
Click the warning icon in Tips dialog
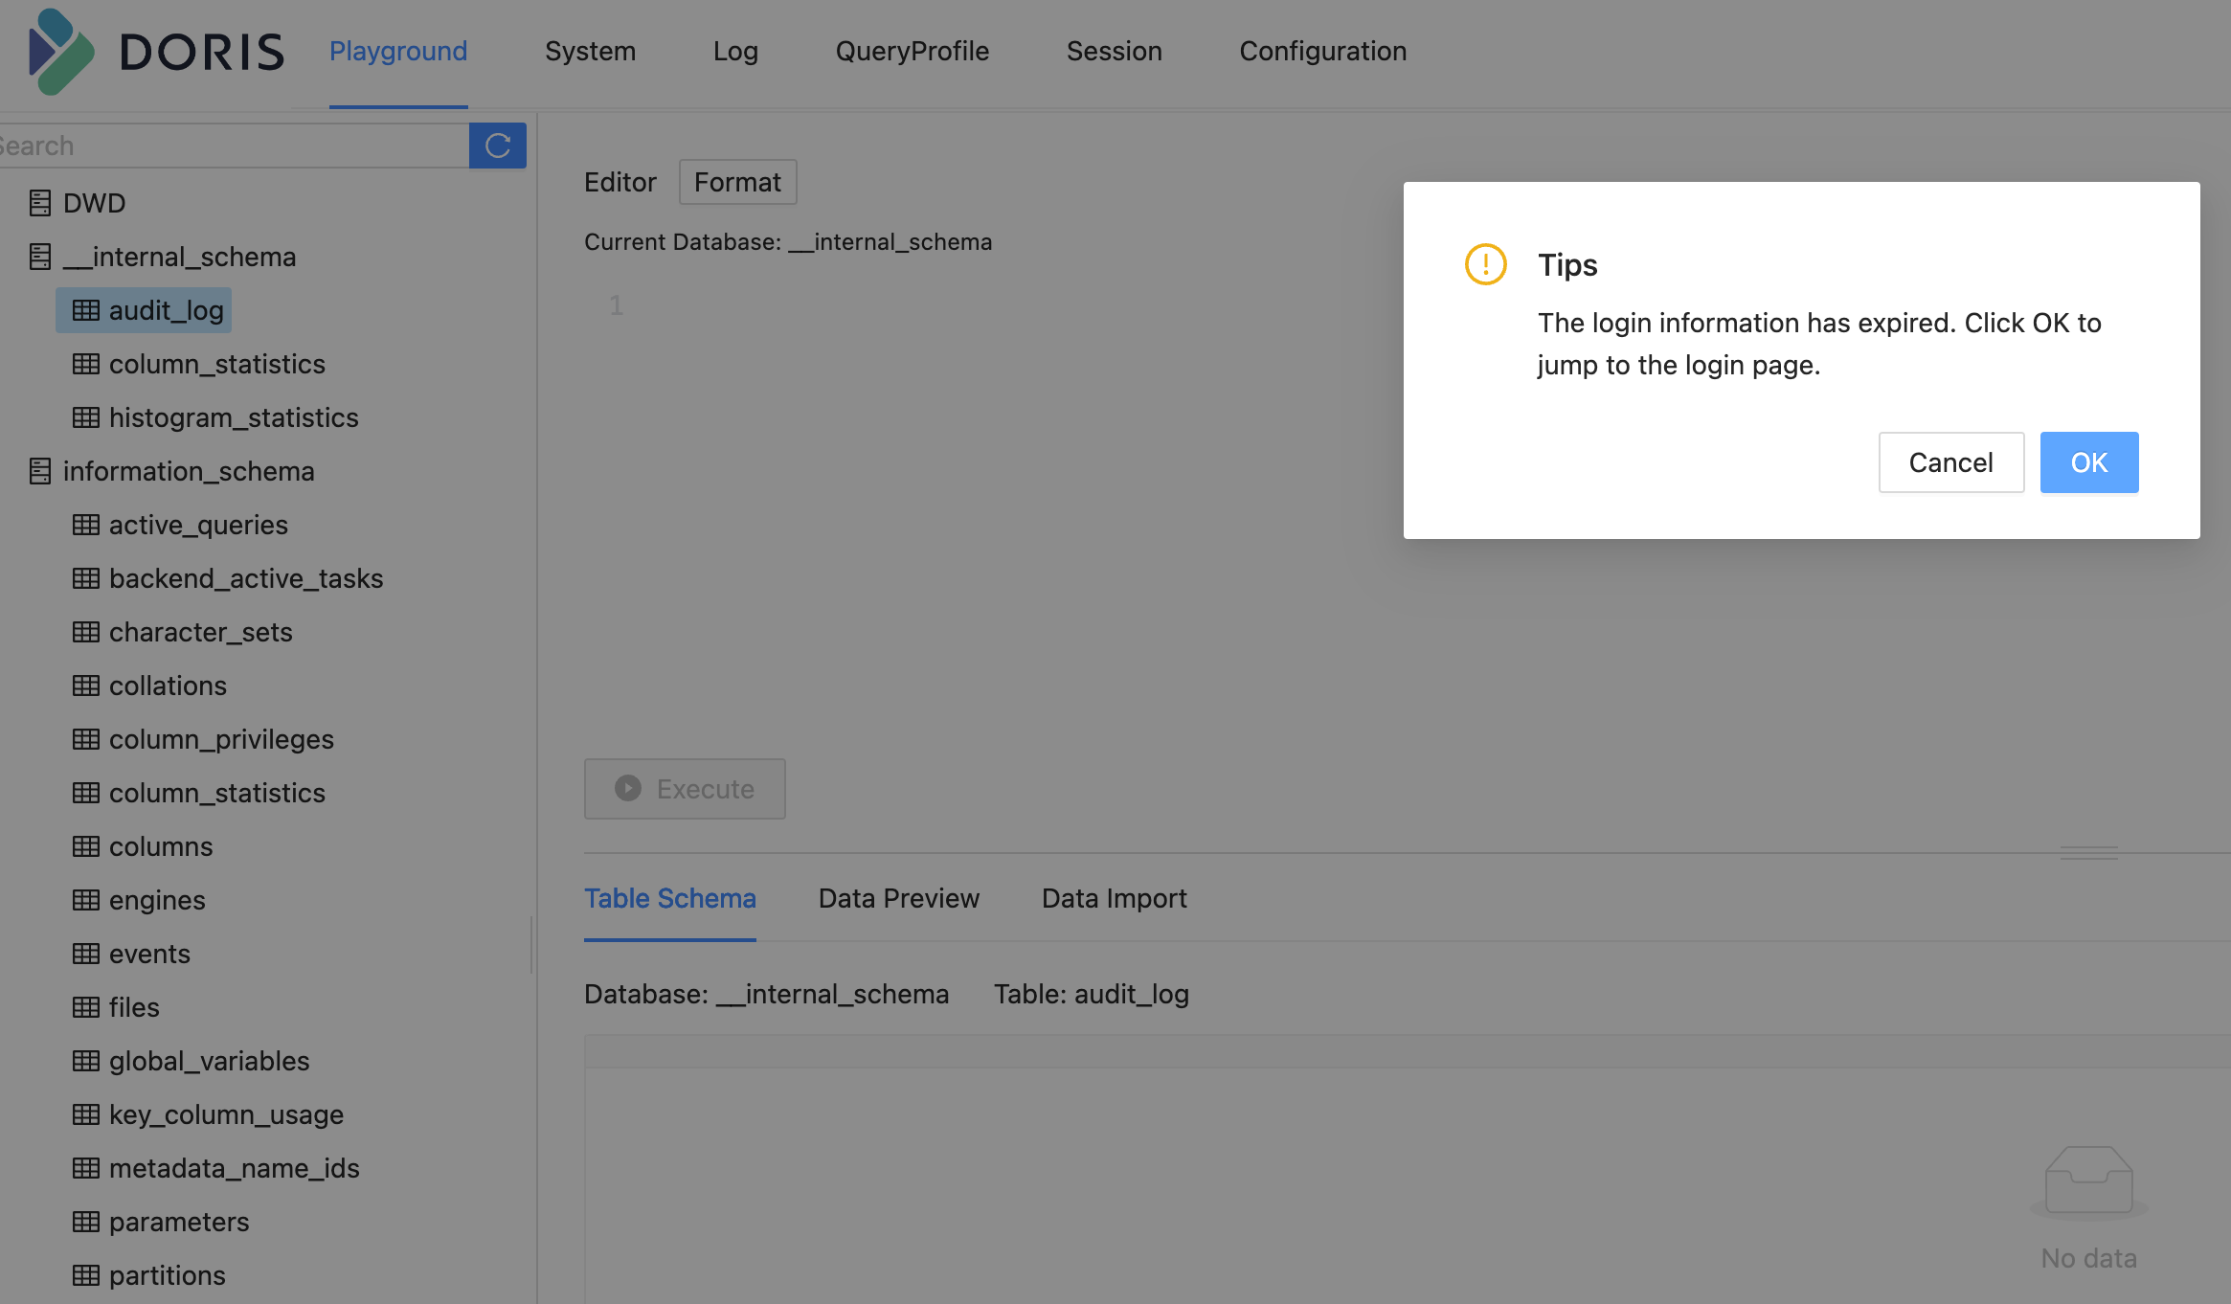pos(1486,264)
